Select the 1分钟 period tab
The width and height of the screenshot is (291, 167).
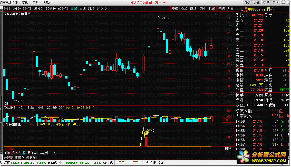point(16,8)
